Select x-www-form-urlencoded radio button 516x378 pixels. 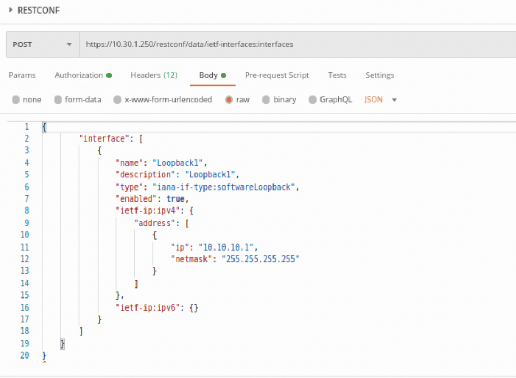(118, 100)
